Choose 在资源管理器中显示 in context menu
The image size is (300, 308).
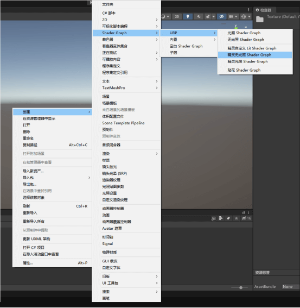[x=53, y=118]
